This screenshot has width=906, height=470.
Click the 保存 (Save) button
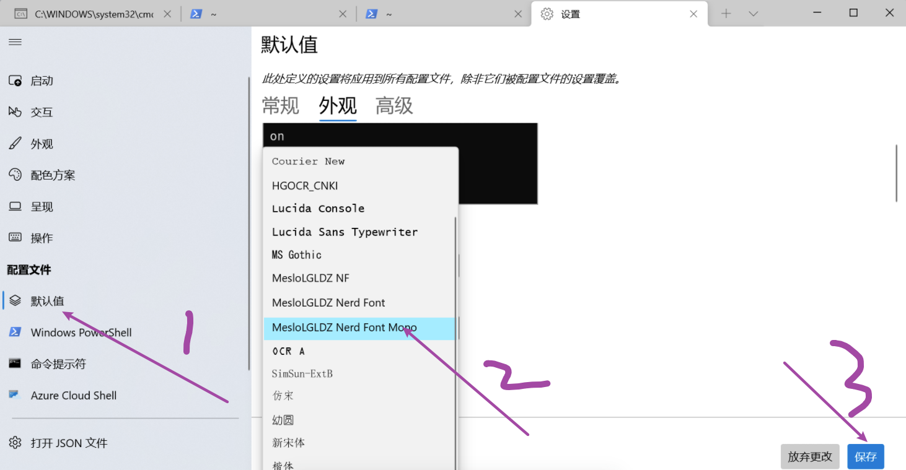[x=865, y=456]
